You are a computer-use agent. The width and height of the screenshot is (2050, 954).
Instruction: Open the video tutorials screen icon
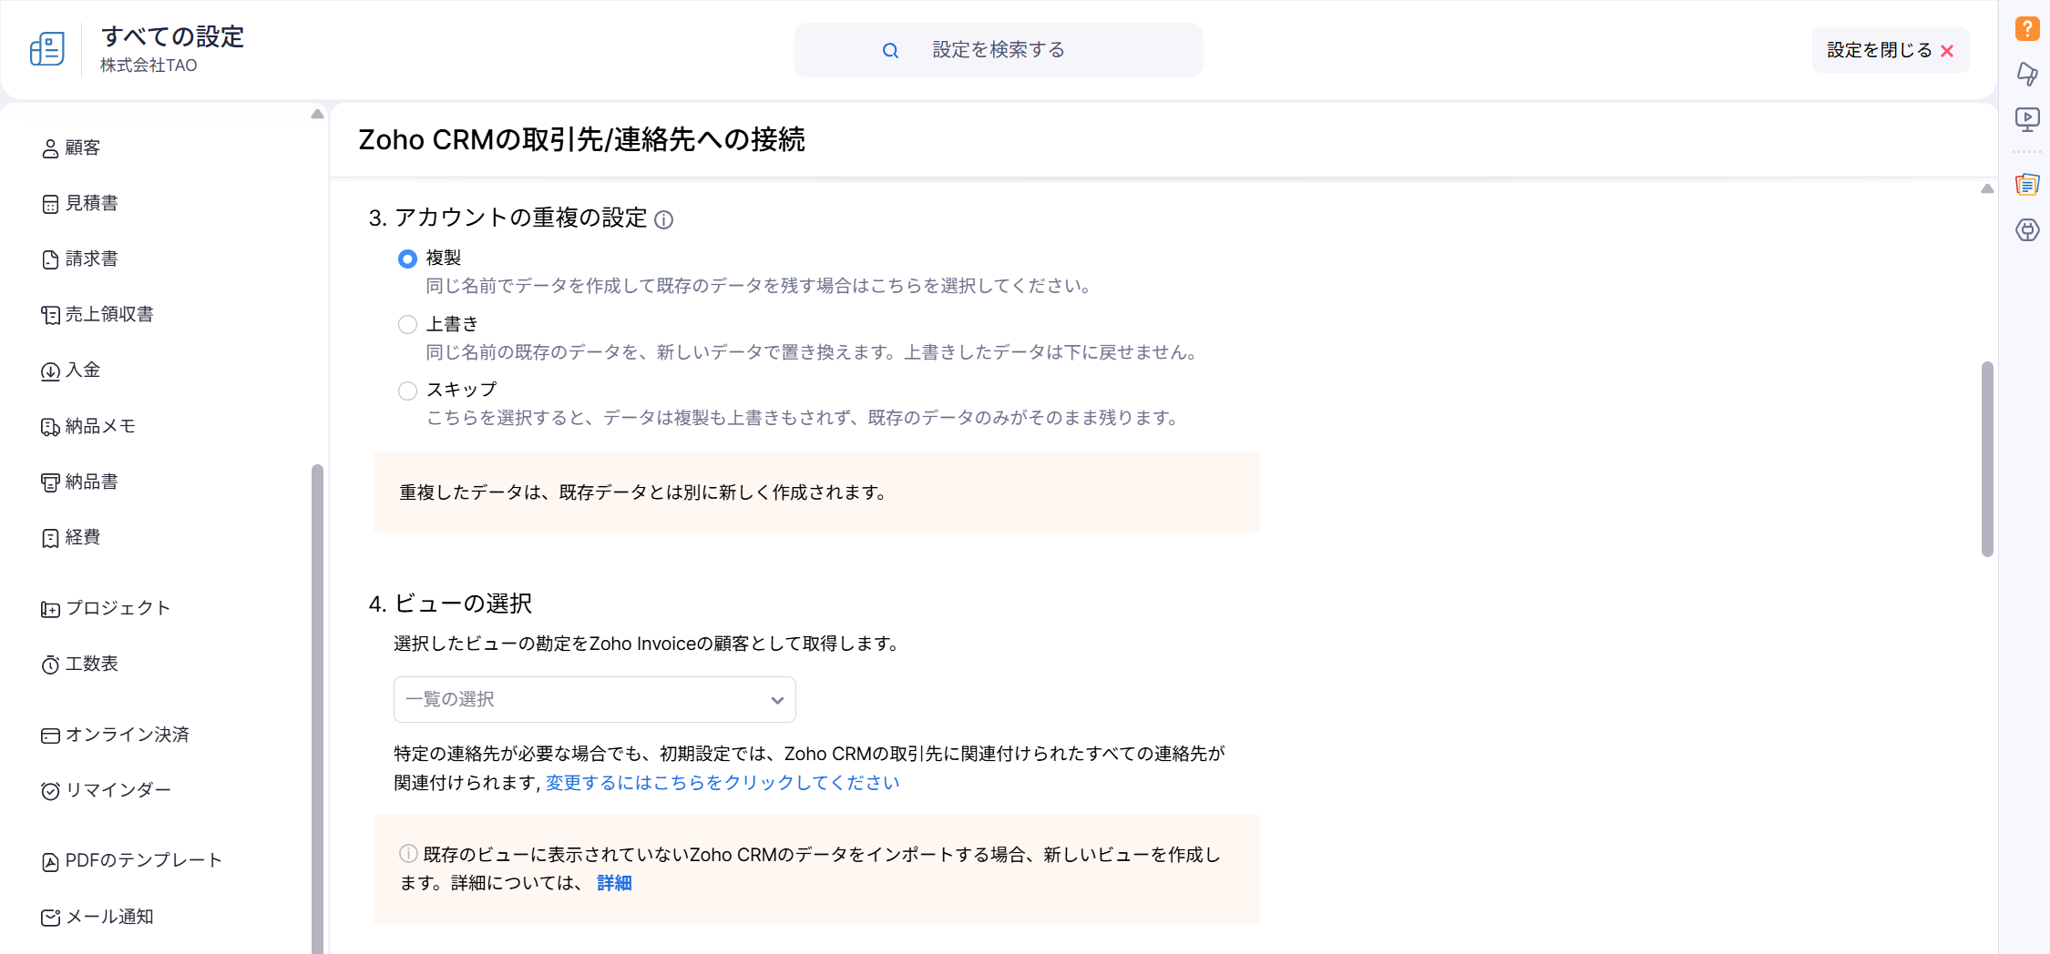point(2027,119)
